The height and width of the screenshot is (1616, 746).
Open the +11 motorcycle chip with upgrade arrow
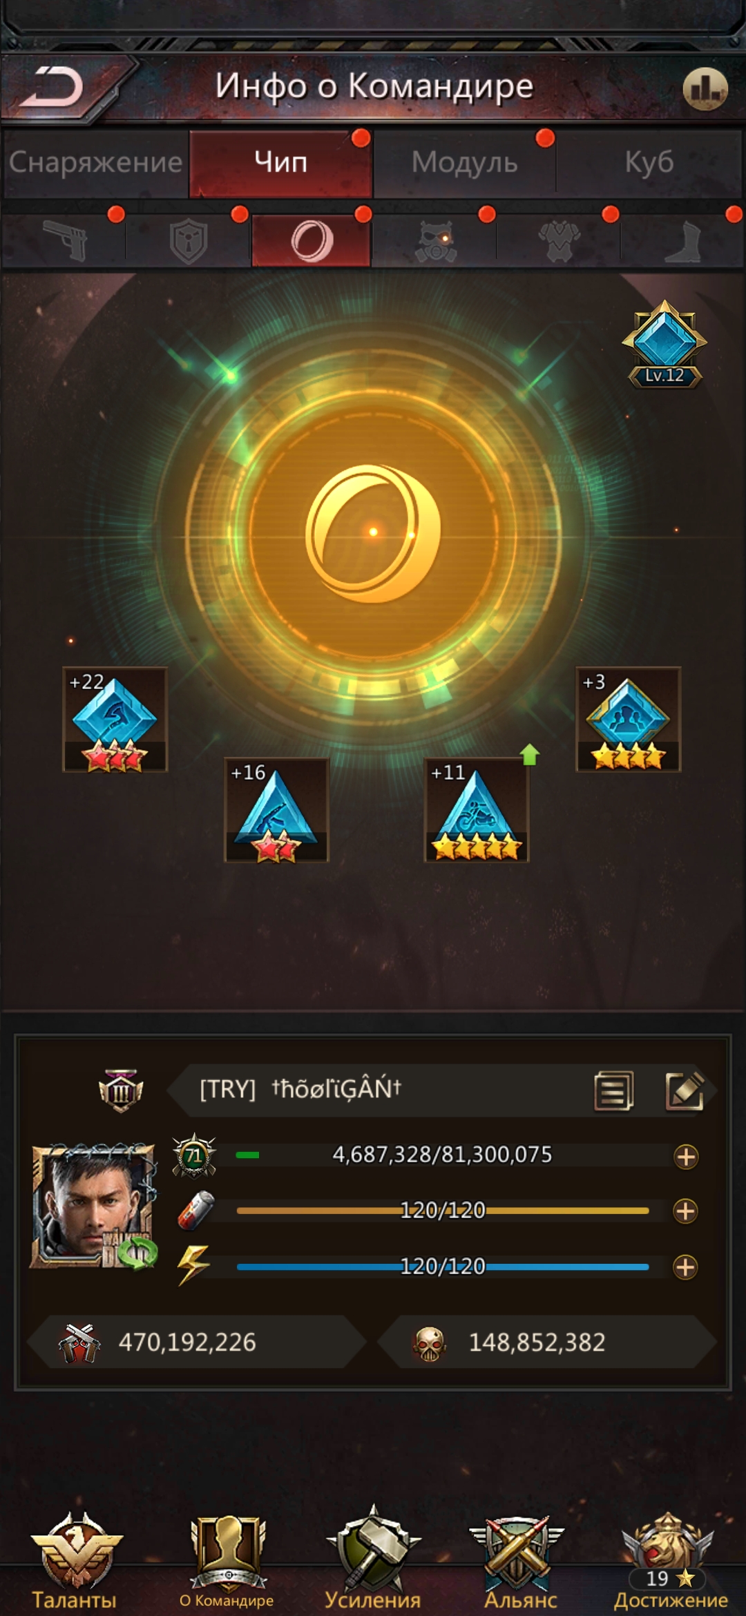click(x=477, y=810)
